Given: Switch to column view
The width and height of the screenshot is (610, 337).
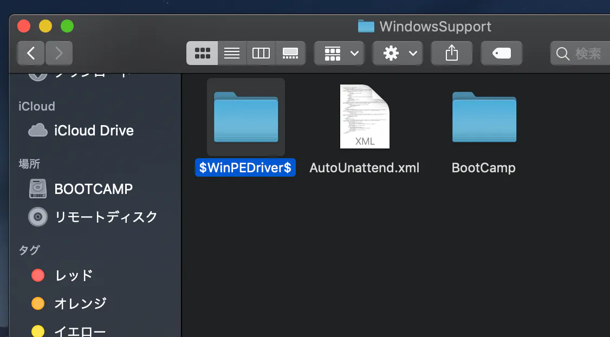Looking at the screenshot, I should (261, 53).
